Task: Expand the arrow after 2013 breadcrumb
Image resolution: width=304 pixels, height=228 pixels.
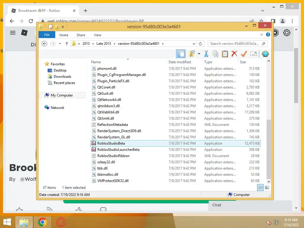Action: pyautogui.click(x=93, y=44)
